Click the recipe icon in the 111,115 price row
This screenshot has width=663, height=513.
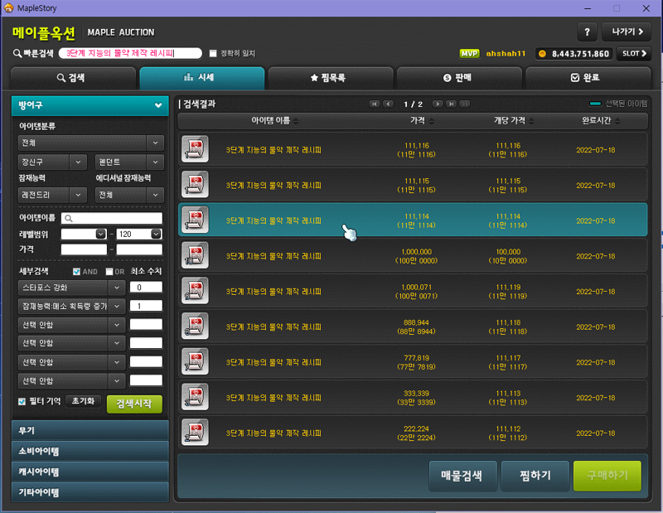coord(195,184)
